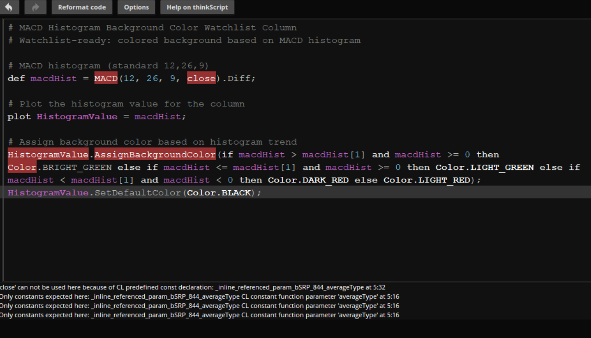Click the redo arrow icon
The height and width of the screenshot is (338, 591).
pos(36,7)
